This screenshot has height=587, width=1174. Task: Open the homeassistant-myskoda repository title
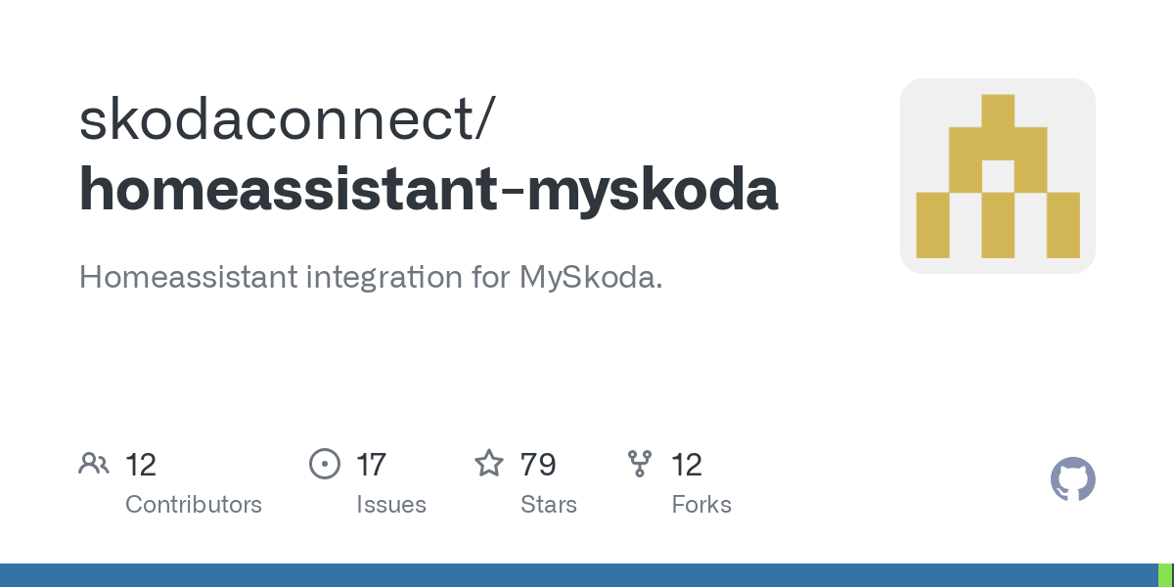(x=429, y=190)
